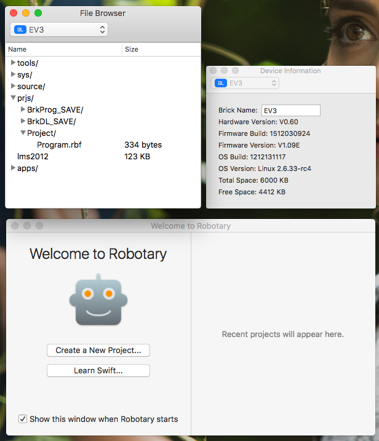
Task: Click the Device Information window title
Action: [x=290, y=71]
